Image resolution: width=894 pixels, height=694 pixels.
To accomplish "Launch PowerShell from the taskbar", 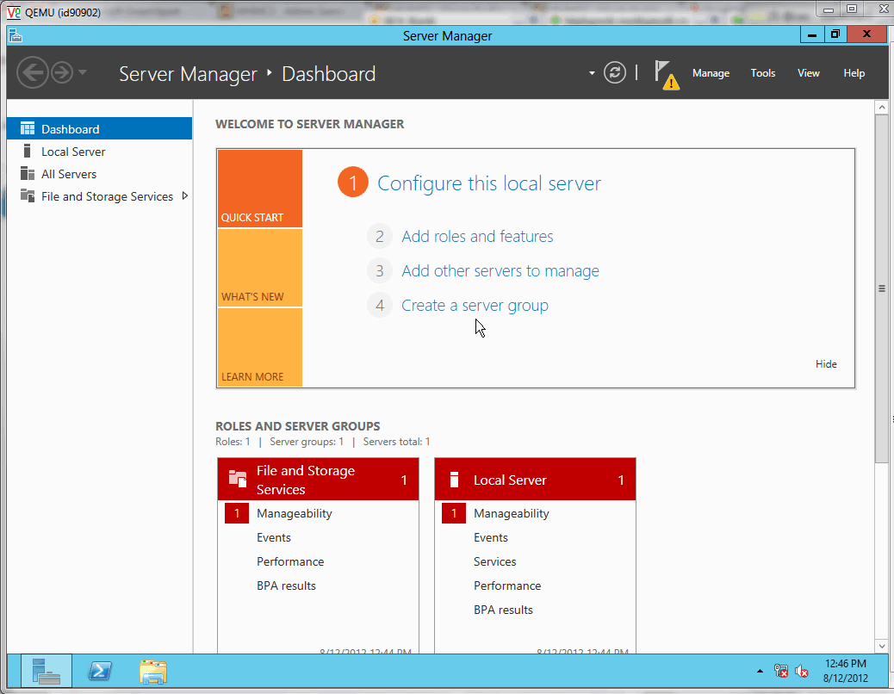I will click(x=100, y=672).
